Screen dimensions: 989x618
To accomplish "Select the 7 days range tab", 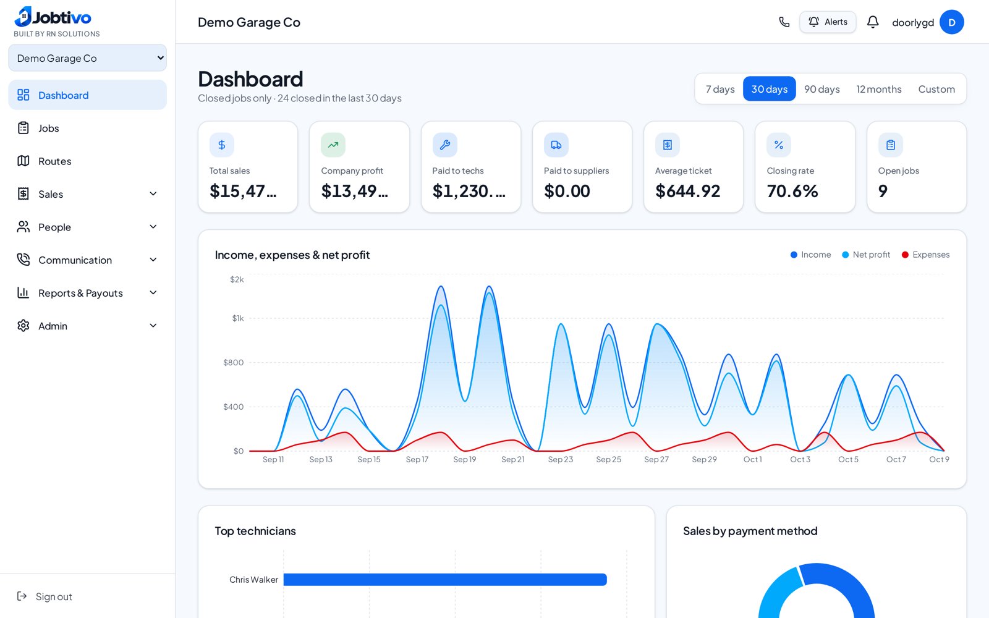I will pyautogui.click(x=720, y=89).
